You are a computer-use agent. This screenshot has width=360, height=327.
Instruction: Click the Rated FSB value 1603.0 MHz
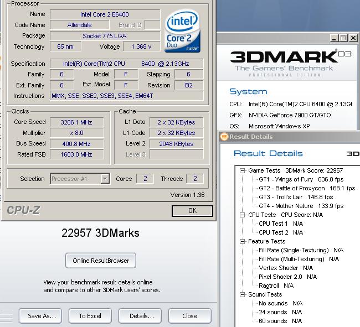pos(76,154)
